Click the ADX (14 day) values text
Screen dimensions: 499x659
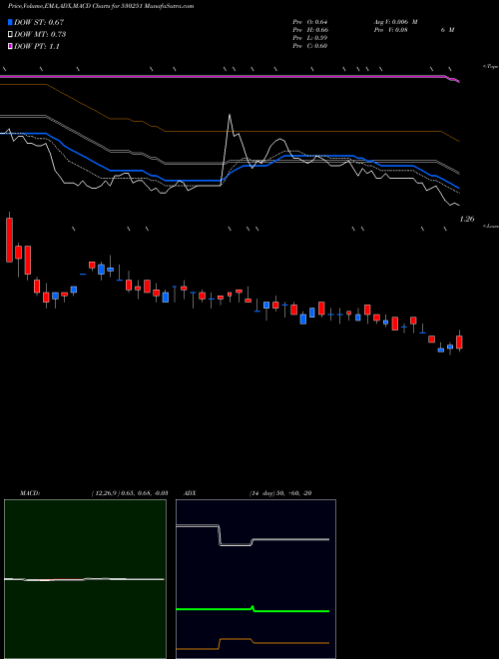tap(280, 493)
